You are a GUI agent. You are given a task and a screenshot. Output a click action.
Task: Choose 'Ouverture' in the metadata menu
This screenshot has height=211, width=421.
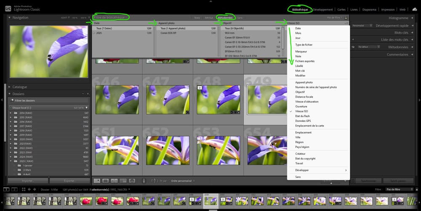tap(301, 106)
